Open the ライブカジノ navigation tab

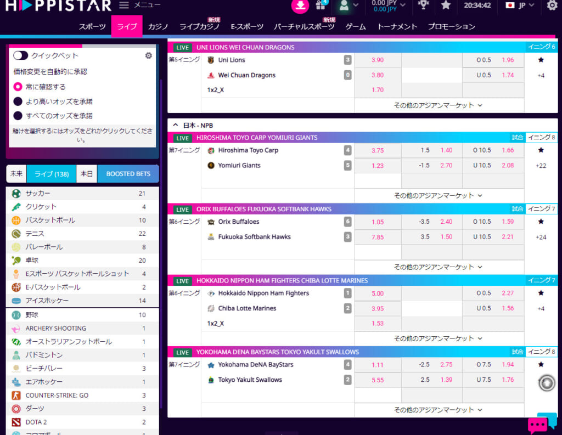[199, 26]
